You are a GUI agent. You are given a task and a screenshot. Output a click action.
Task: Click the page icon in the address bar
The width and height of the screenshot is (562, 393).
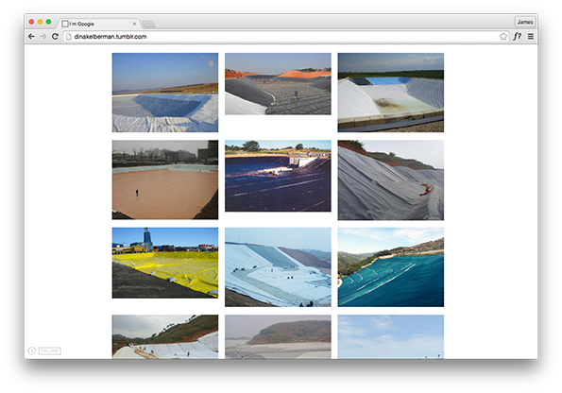[x=69, y=36]
